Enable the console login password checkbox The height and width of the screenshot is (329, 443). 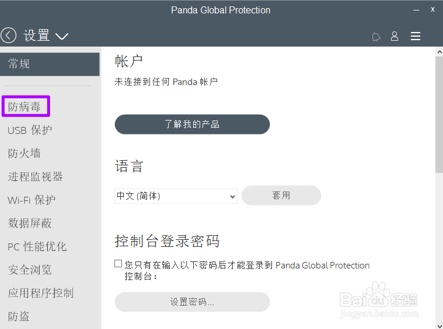pyautogui.click(x=118, y=264)
